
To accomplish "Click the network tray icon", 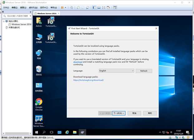I will point(164,132).
